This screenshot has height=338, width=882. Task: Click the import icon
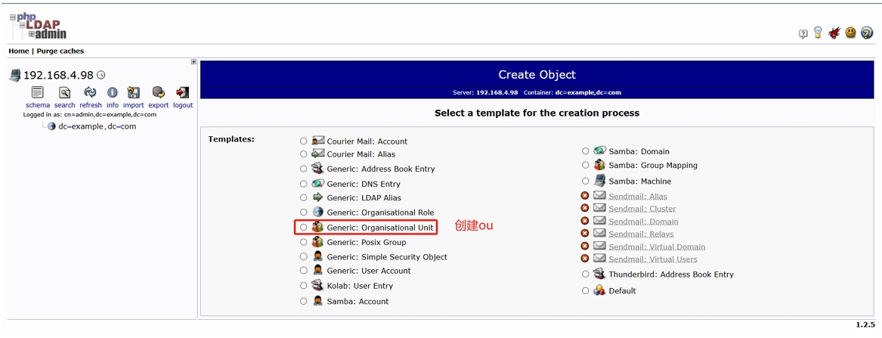[x=134, y=92]
